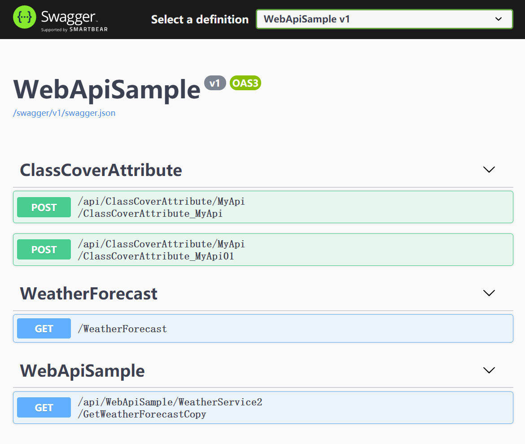Click POST badge for ClassCoverAttribute_MyApi
Viewport: 525px width, 444px height.
[44, 207]
